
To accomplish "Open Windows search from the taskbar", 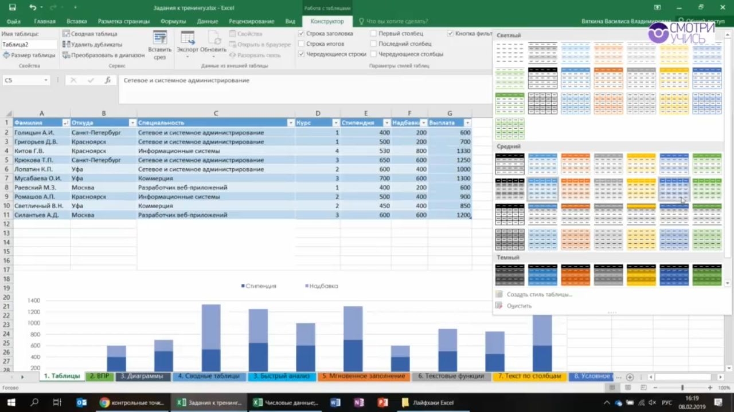I will click(x=34, y=402).
